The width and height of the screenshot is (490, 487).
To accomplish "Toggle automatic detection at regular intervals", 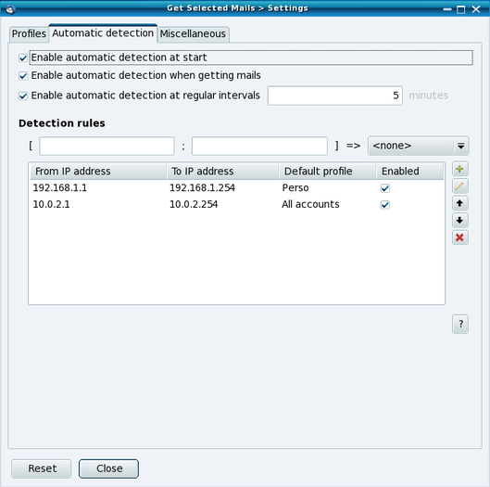I will pyautogui.click(x=23, y=96).
